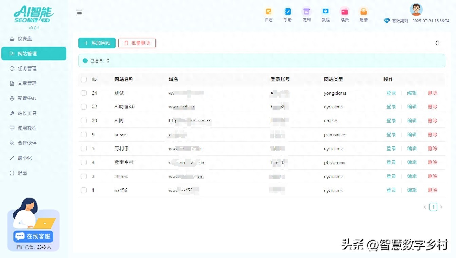
Task: Toggle the select-all checkbox in table header
Action: pyautogui.click(x=84, y=79)
